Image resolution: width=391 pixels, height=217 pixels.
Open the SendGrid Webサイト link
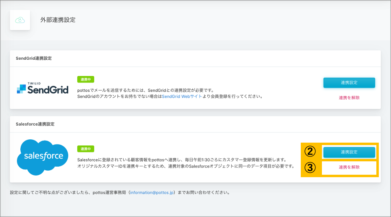182,97
